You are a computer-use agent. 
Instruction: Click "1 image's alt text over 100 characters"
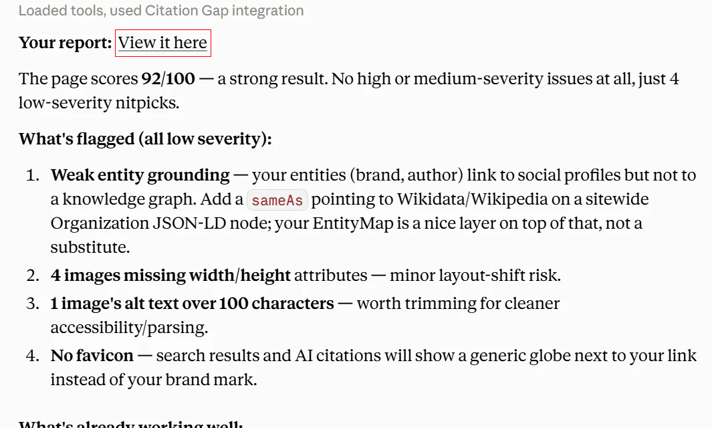click(192, 303)
